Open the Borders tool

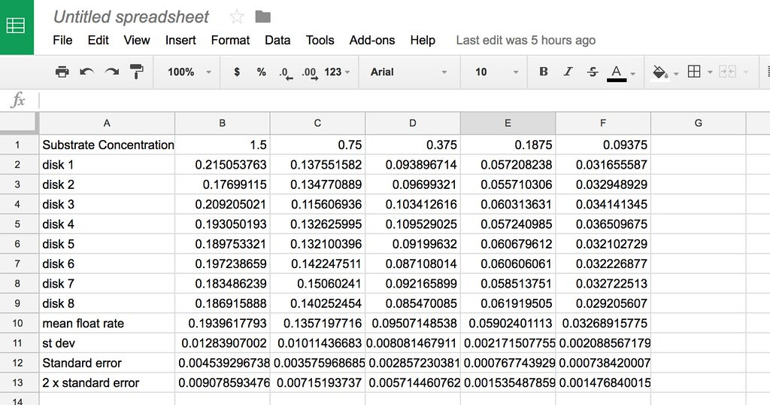(x=694, y=72)
